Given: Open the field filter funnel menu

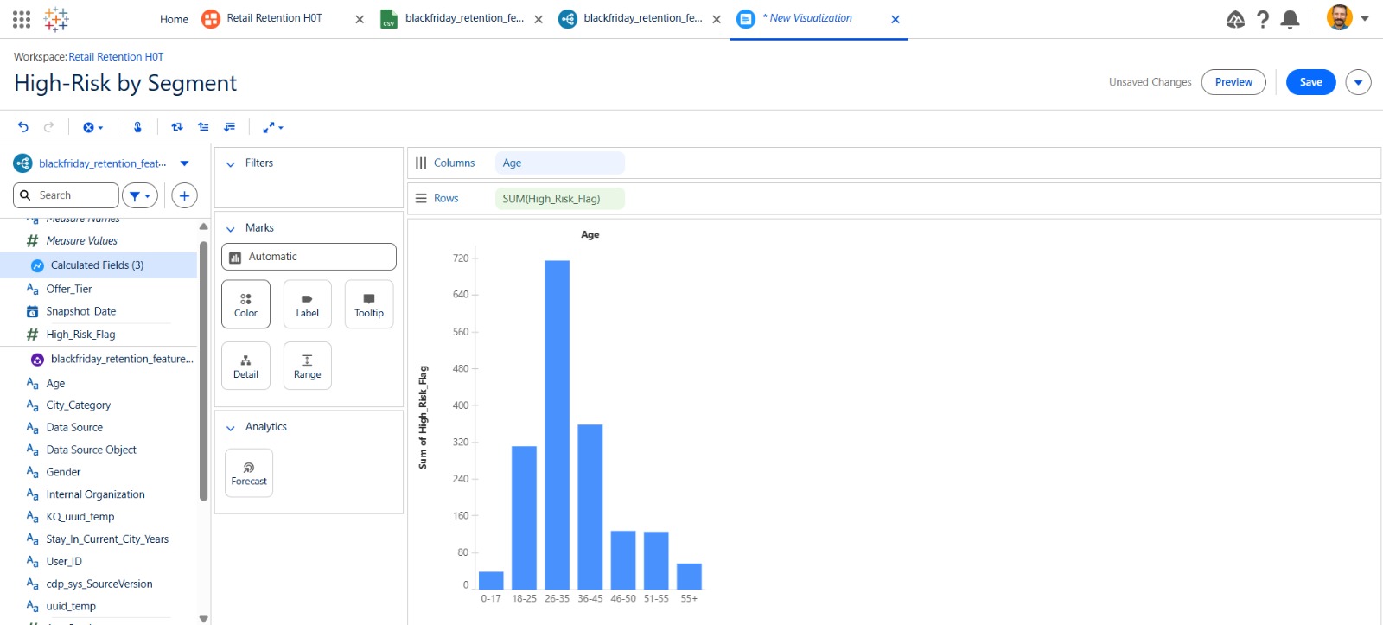Looking at the screenshot, I should pos(139,195).
